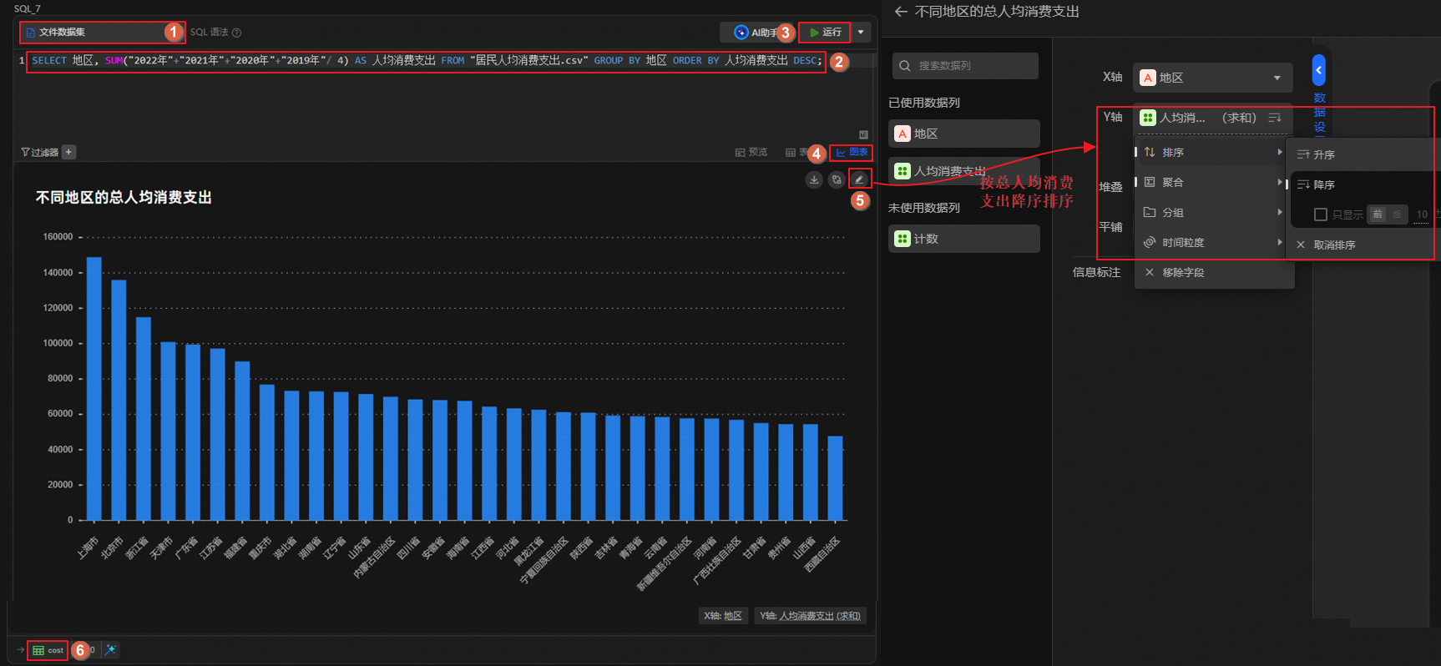Open the X轴 地区 dropdown
This screenshot has width=1441, height=666.
click(x=1212, y=78)
